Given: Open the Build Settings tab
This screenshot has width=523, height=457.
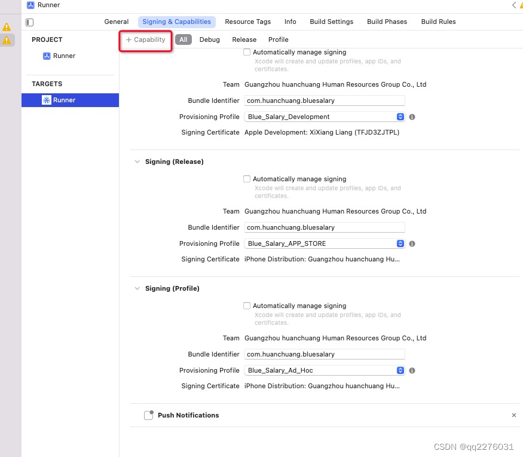Looking at the screenshot, I should [332, 22].
